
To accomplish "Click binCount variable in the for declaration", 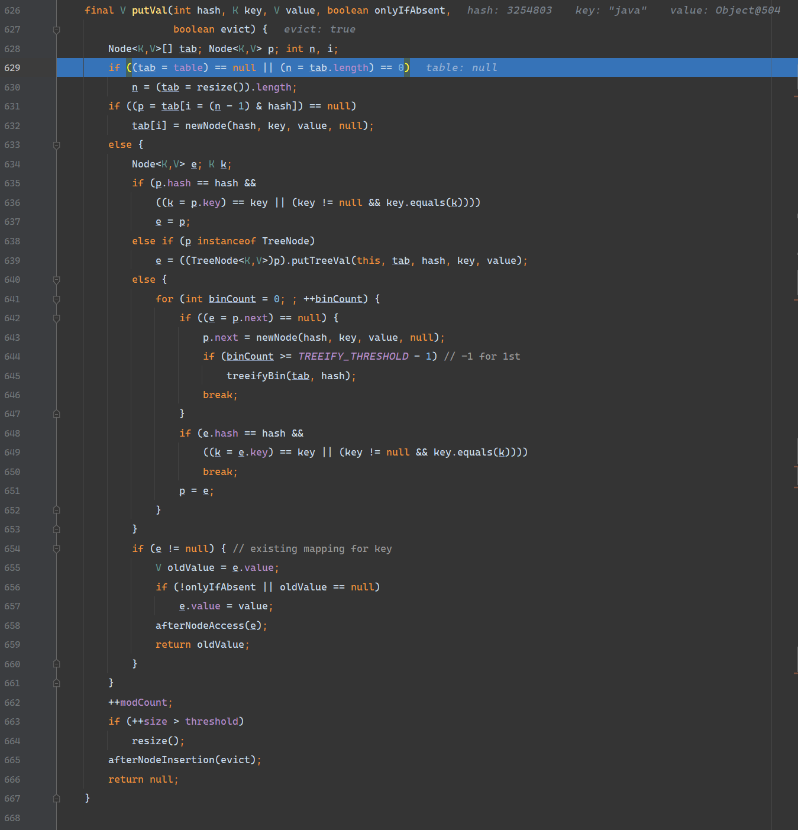I will coord(232,299).
